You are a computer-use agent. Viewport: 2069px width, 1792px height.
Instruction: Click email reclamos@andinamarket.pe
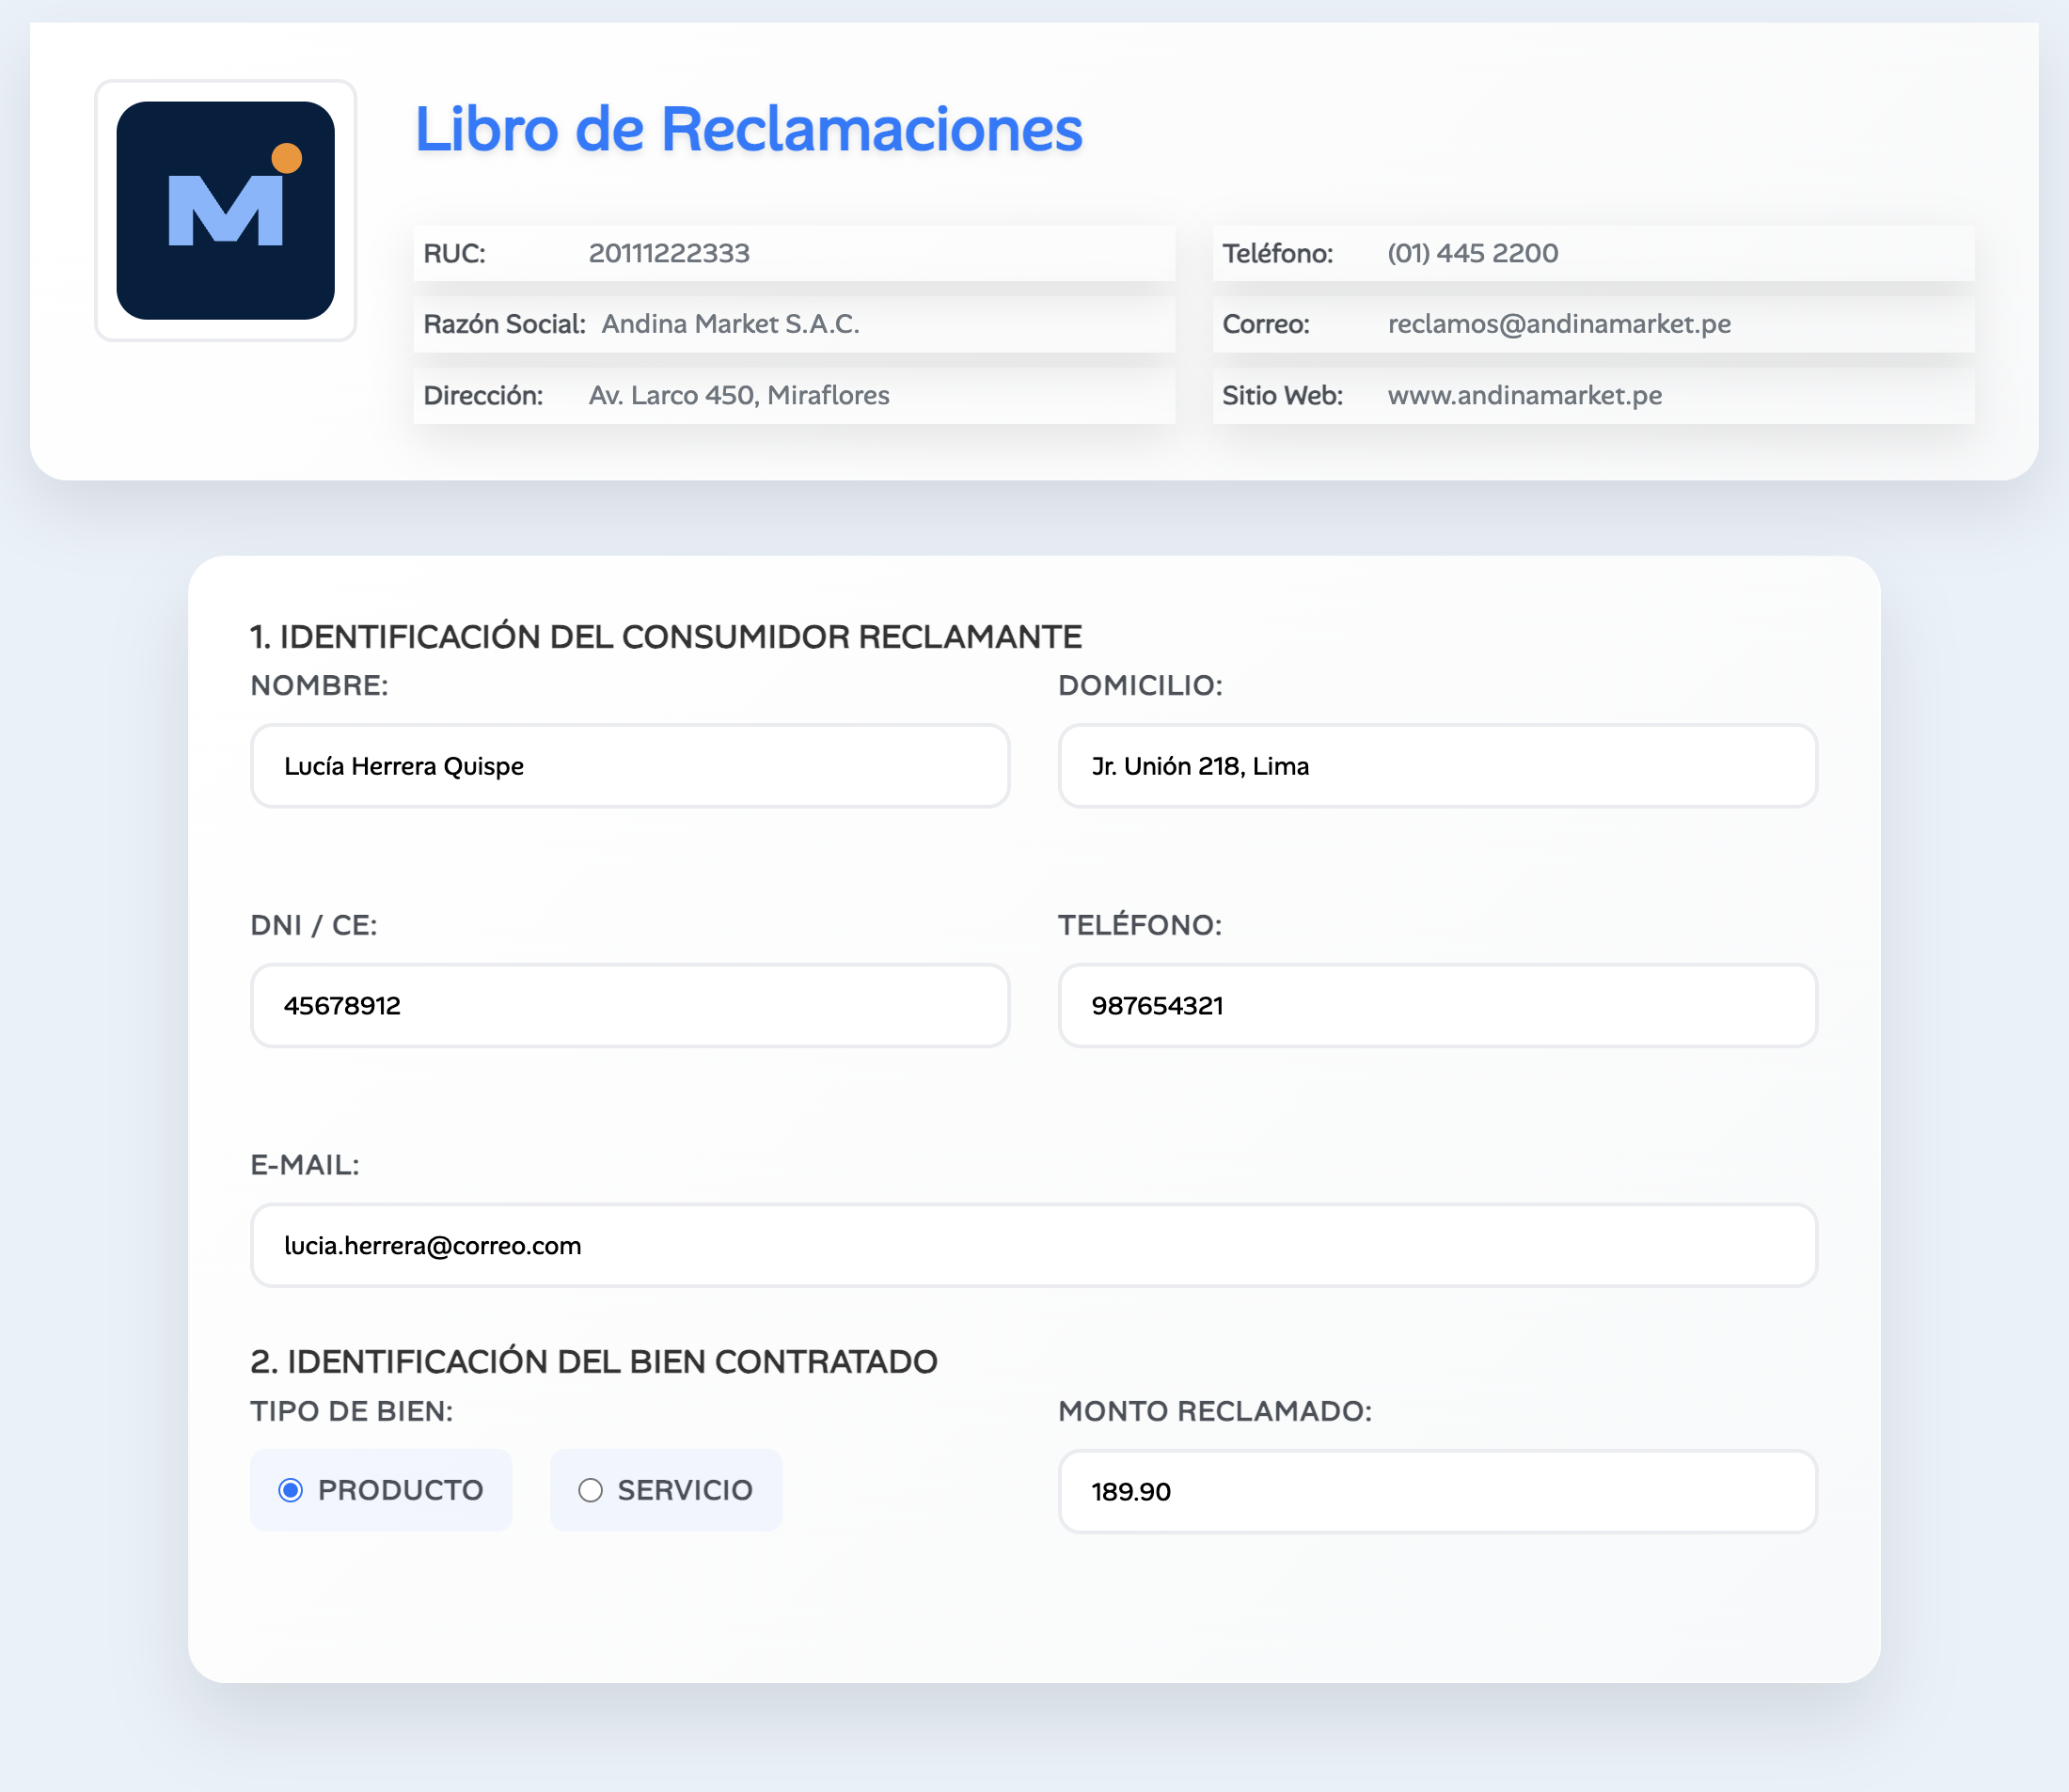(1558, 324)
